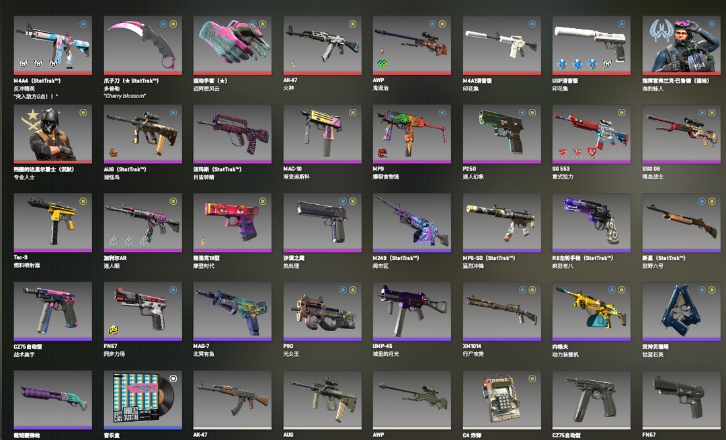Select the M4A4 StatTrak 反冲精英 rifle

pos(53,45)
